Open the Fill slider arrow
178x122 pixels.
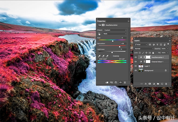(x=167, y=53)
